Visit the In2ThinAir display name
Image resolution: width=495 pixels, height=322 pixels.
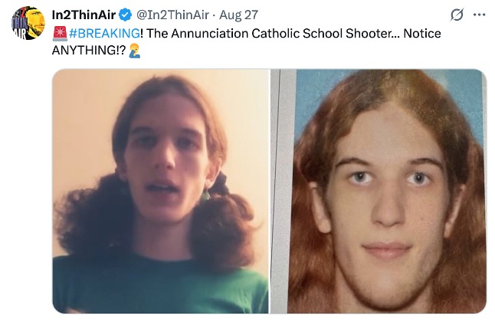[x=84, y=15]
